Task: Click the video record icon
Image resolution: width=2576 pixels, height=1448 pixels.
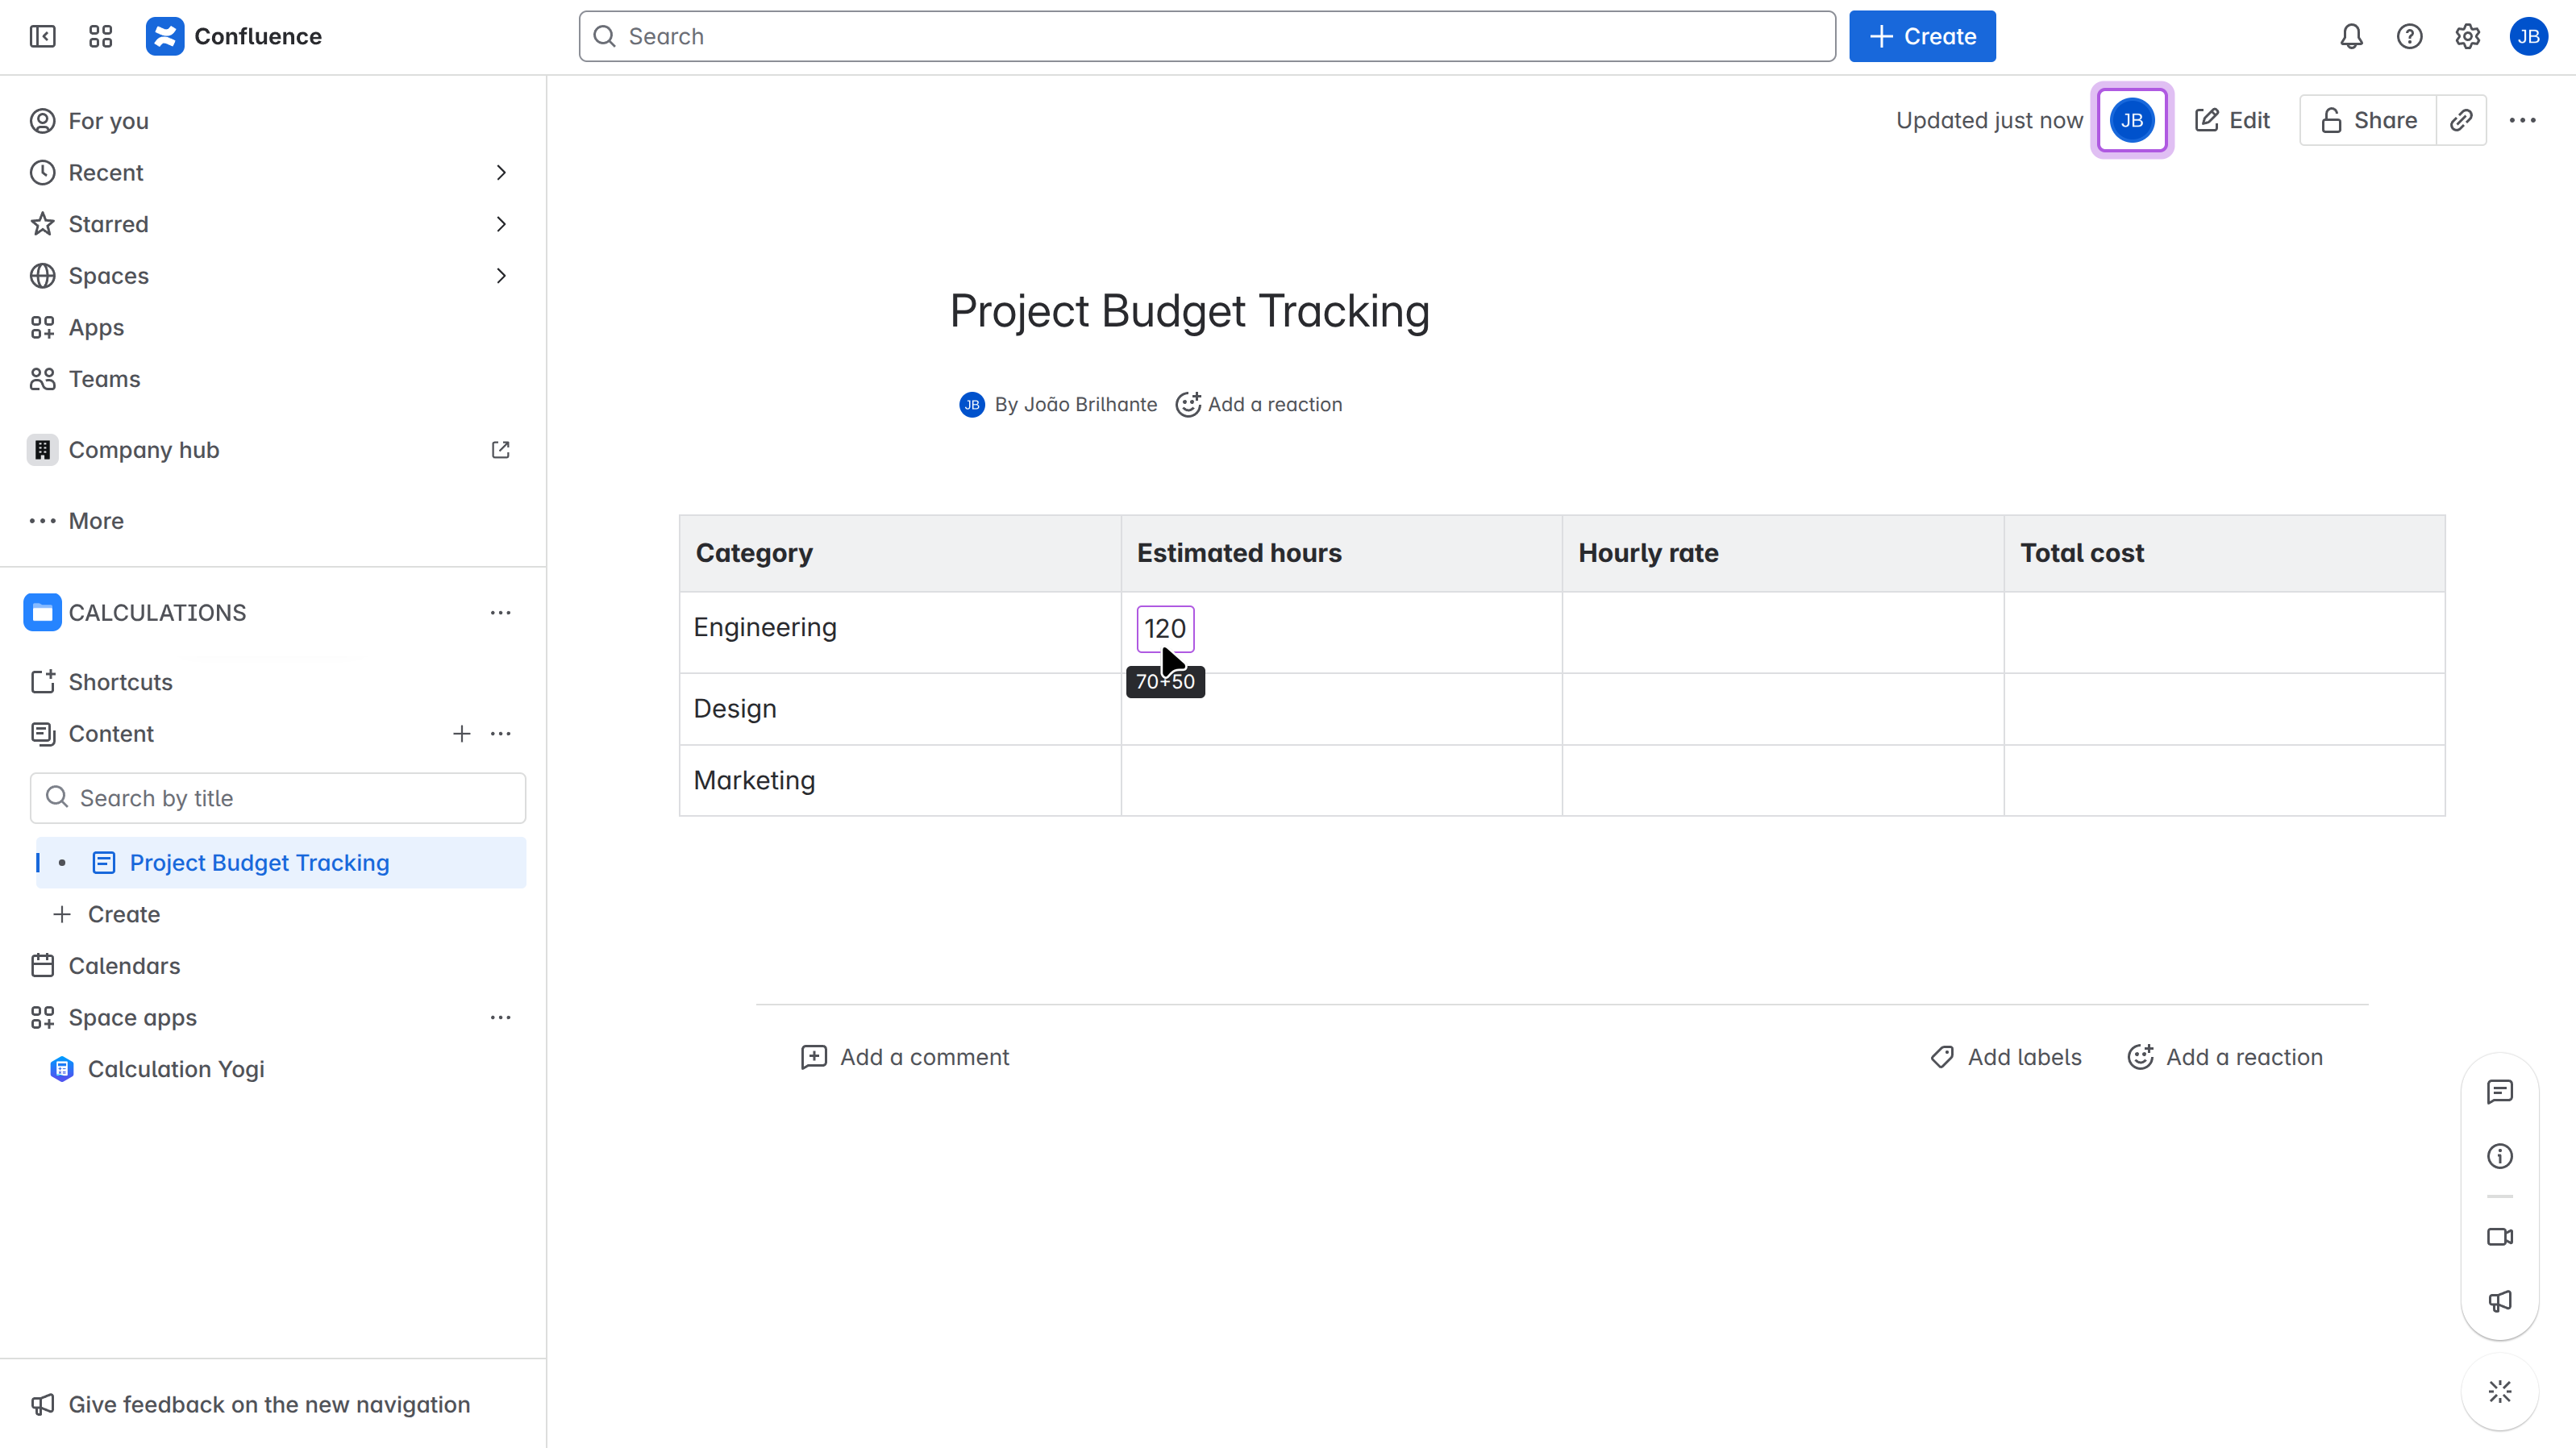Action: tap(2499, 1237)
